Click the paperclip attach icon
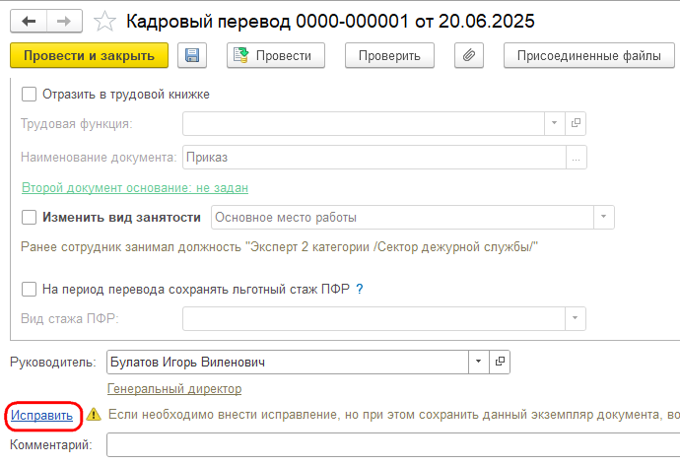Viewport: 680px width, 465px height. (469, 55)
